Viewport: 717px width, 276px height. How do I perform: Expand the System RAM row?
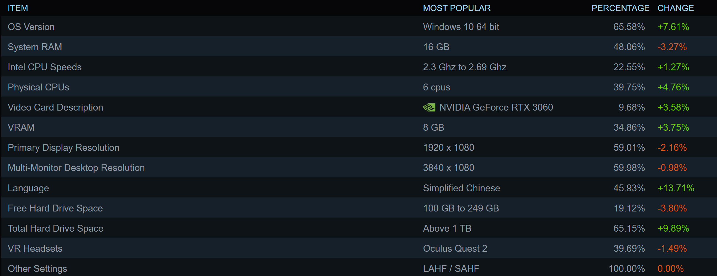(35, 47)
